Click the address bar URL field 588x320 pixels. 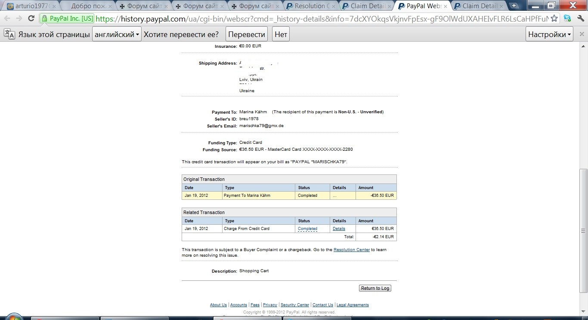322,19
